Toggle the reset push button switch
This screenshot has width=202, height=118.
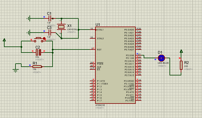pos(38,40)
